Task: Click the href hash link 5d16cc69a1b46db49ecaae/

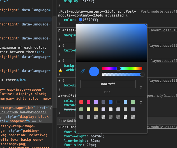Action: coord(23,112)
